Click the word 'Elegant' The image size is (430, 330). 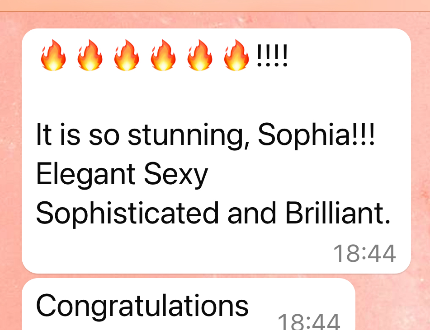[x=85, y=175]
